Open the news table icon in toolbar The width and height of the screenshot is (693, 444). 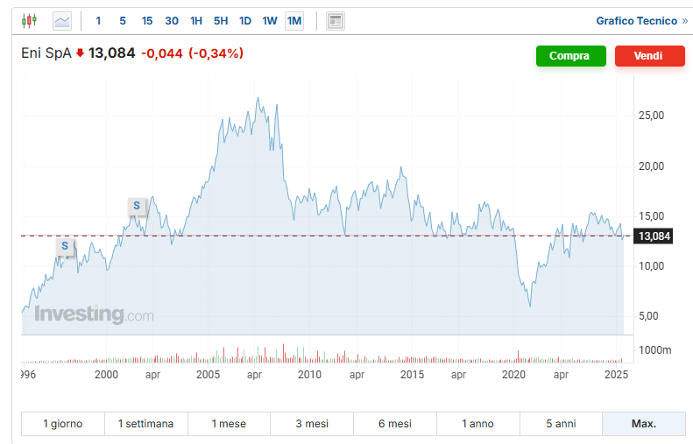[336, 21]
